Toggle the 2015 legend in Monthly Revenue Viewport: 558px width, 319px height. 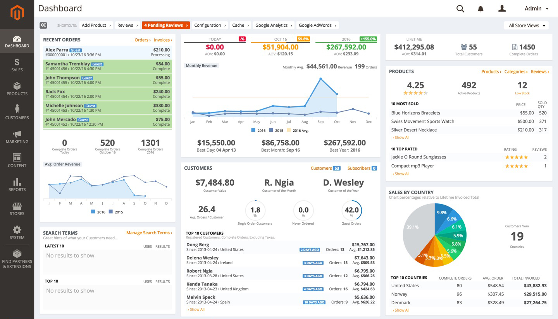pyautogui.click(x=276, y=131)
